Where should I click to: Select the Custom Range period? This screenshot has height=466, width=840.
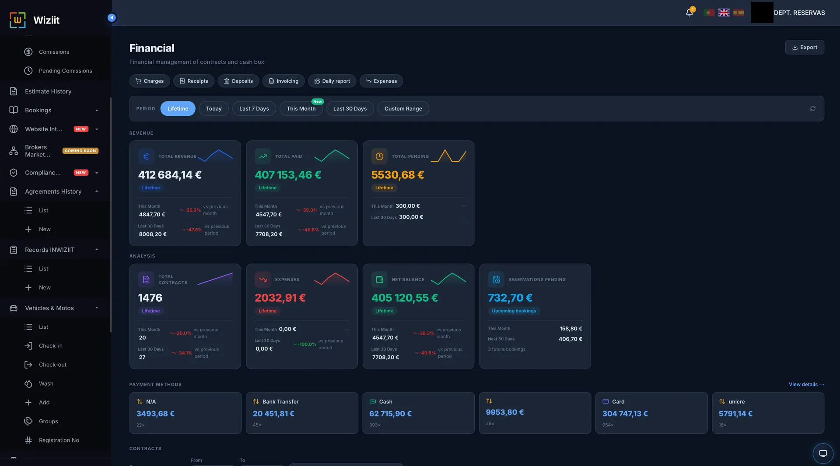[x=403, y=108]
